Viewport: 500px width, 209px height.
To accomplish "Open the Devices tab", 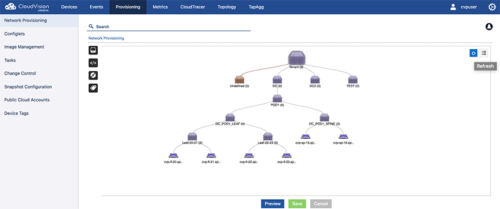I will [69, 7].
